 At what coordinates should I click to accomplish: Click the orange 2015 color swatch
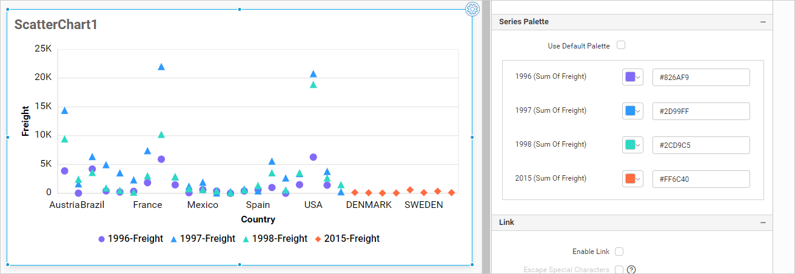[x=630, y=179]
